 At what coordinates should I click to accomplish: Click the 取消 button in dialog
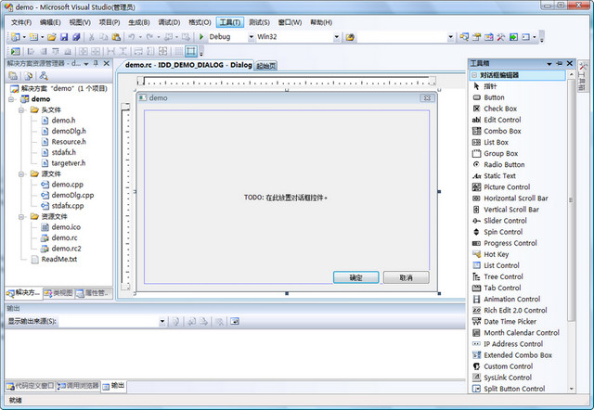click(406, 277)
